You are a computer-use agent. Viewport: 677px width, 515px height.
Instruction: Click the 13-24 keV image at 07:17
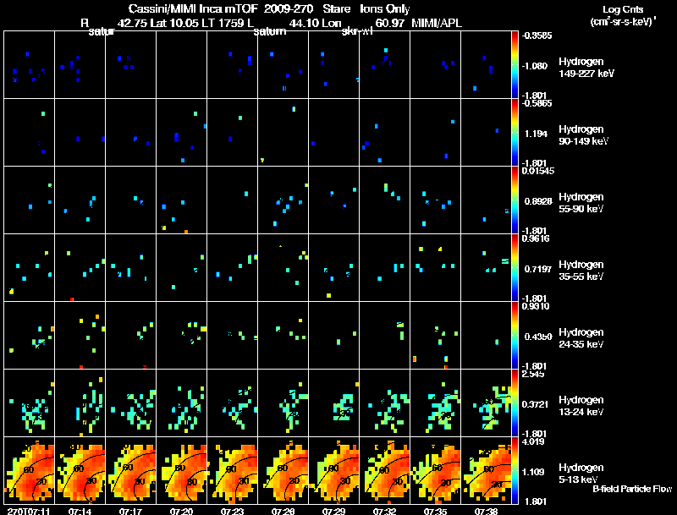coord(131,403)
